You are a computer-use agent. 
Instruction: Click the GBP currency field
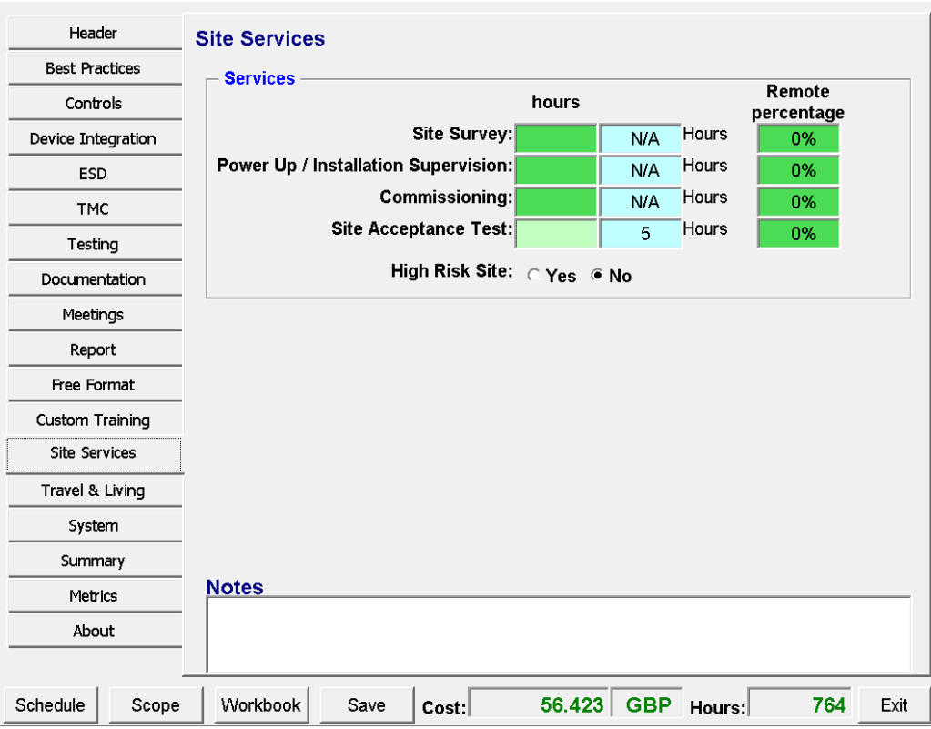[x=648, y=705]
